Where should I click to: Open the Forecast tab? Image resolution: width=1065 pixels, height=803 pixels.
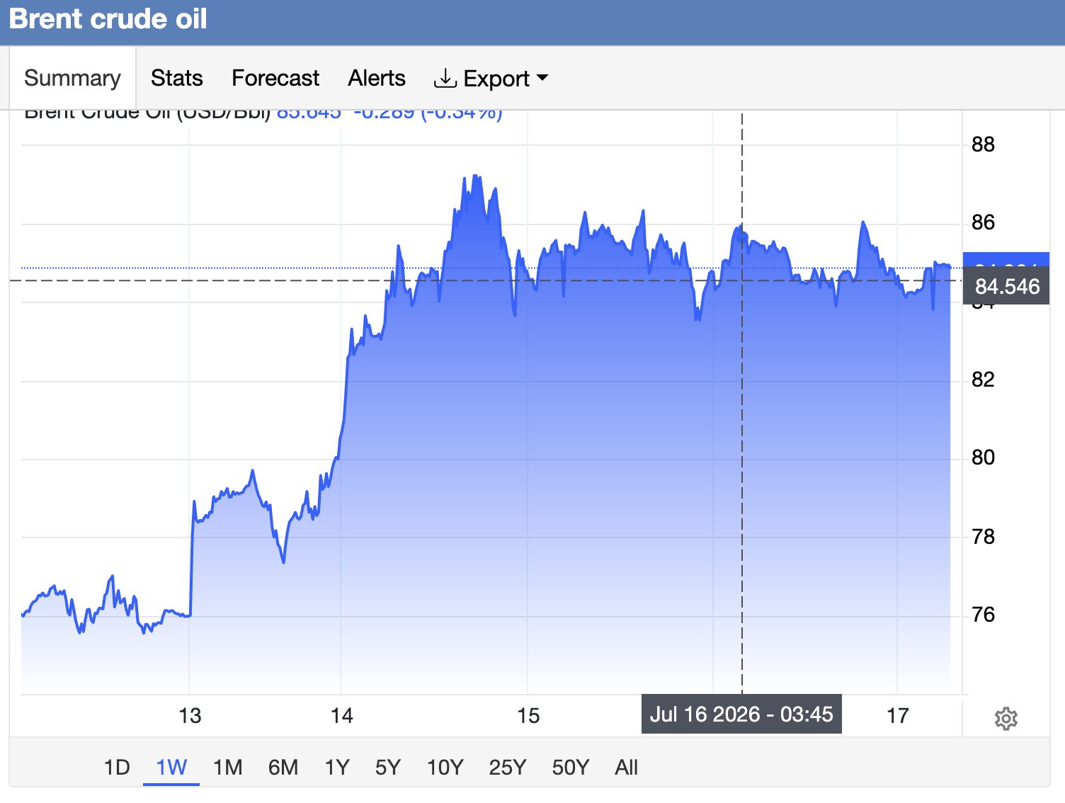[x=275, y=78]
